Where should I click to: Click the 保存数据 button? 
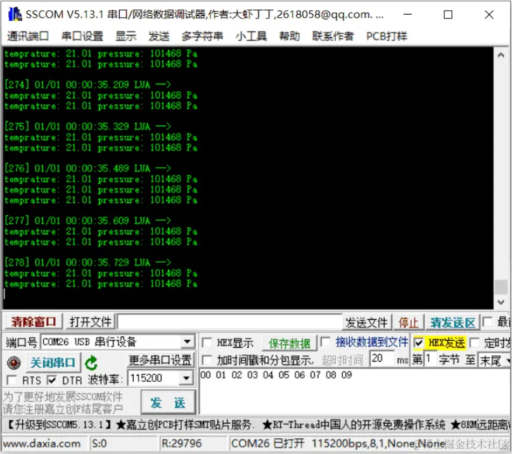tap(289, 342)
